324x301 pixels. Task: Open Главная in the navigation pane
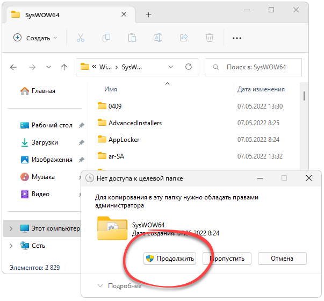click(x=38, y=91)
